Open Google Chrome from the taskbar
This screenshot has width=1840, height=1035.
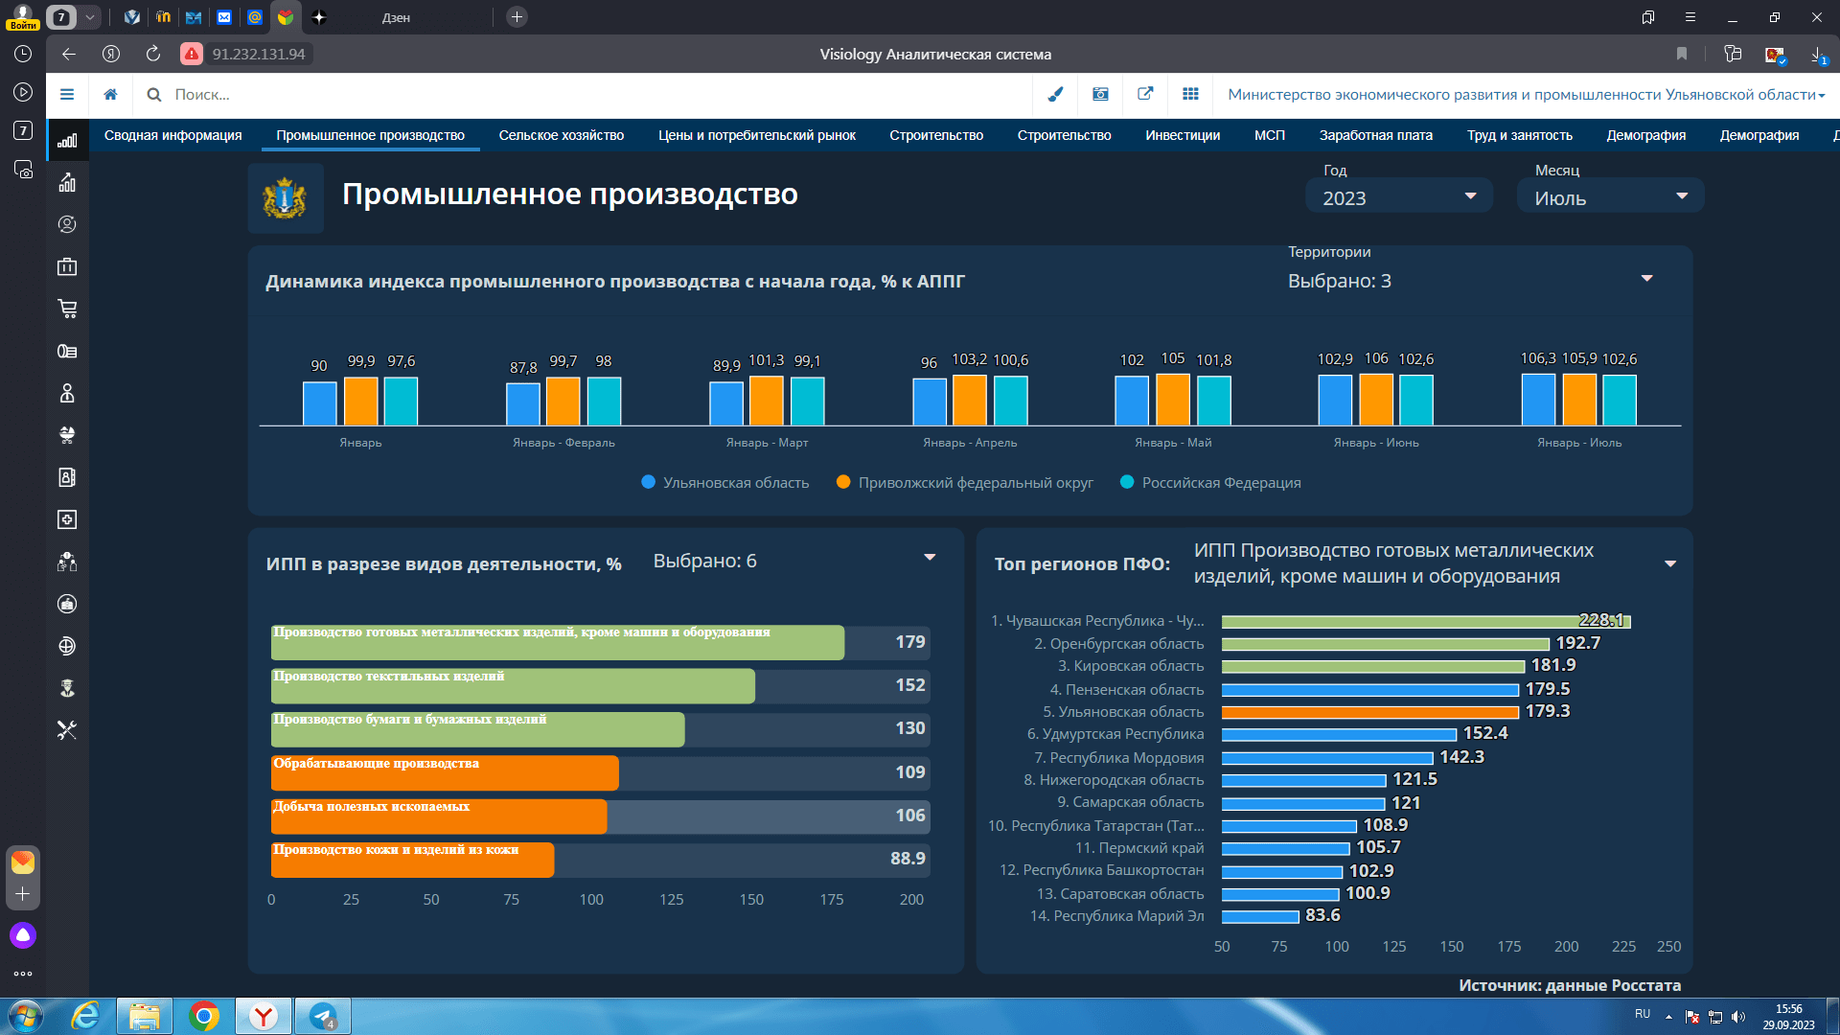coord(204,1016)
